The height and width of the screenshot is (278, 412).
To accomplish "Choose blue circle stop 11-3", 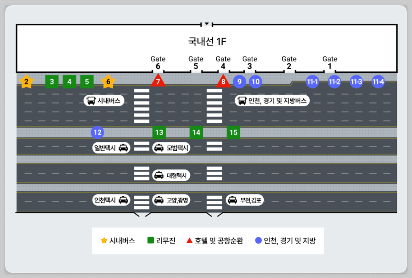I will tap(356, 82).
